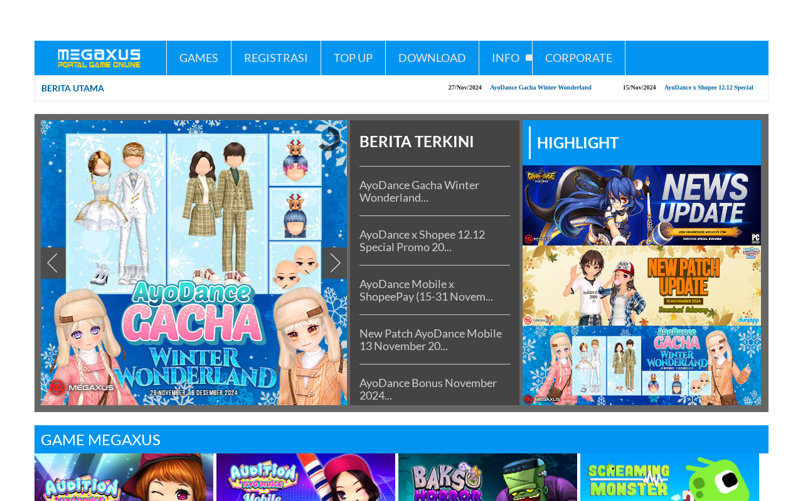Click the 15/Nov/2024 date in ticker
This screenshot has height=501, width=803.
[x=639, y=88]
